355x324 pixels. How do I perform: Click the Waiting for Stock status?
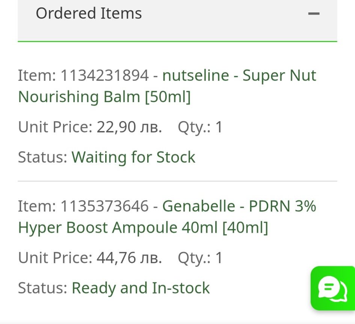(133, 157)
